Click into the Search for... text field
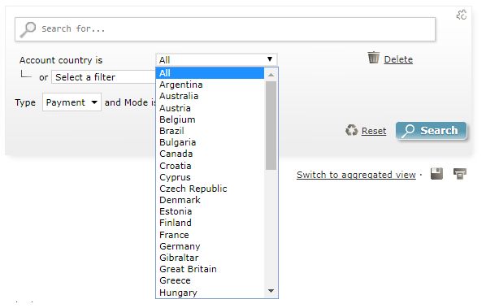The height and width of the screenshot is (308, 486). point(225,29)
